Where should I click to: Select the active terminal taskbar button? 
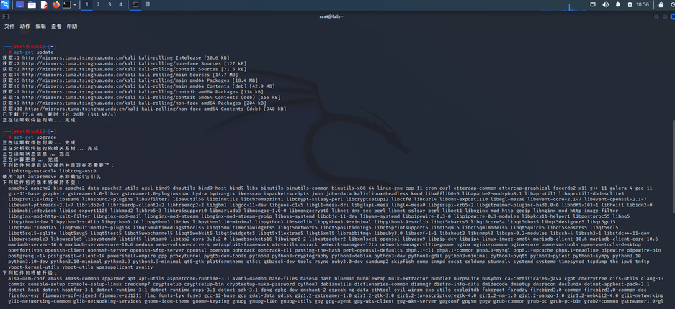pyautogui.click(x=135, y=5)
